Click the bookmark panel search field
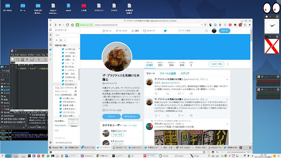The image size is (281, 158). [x=66, y=35]
